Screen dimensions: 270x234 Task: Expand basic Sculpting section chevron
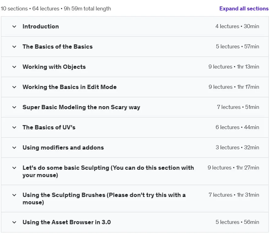coord(14,168)
